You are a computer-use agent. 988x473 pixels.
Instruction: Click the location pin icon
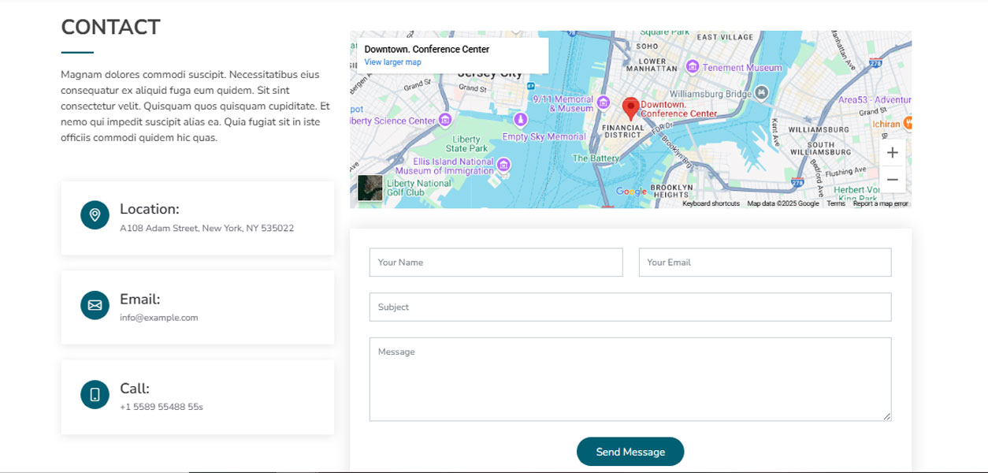coord(95,214)
